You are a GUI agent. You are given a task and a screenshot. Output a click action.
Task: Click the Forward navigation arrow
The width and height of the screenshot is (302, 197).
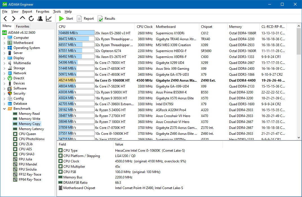point(14,19)
